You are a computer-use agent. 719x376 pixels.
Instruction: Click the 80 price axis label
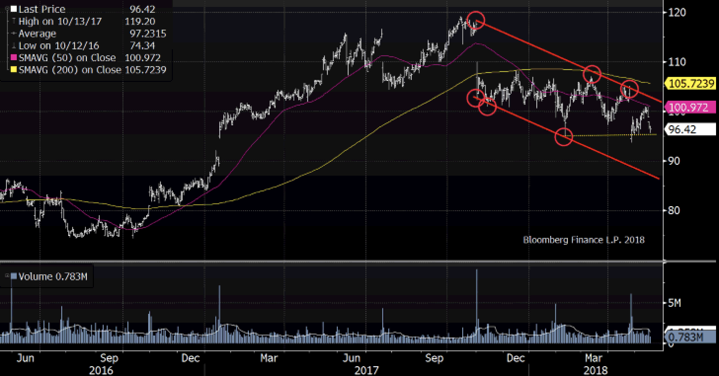click(x=674, y=210)
